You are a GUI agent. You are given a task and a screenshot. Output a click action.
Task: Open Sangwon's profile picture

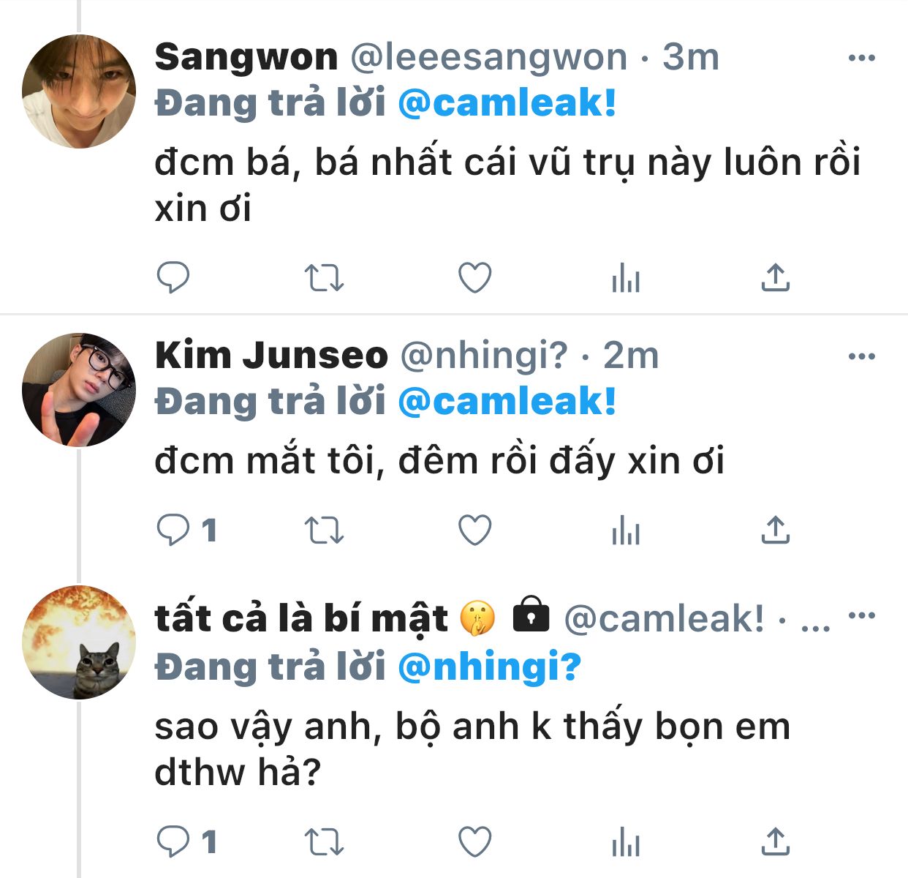point(79,91)
